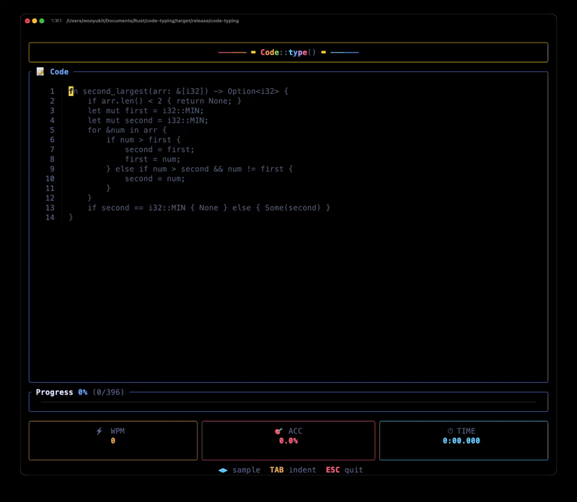Click the 'return None;' code on line 2
577x502 pixels.
pos(204,101)
